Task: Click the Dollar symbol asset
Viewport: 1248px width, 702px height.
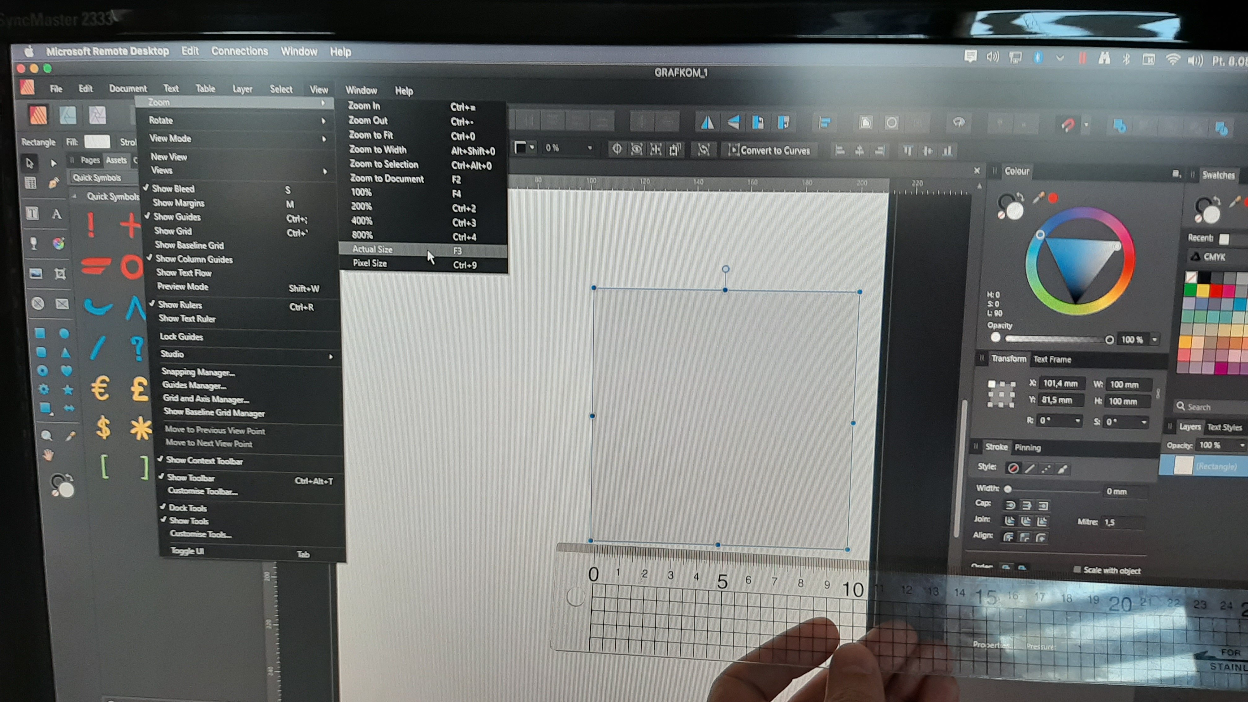Action: [x=103, y=428]
